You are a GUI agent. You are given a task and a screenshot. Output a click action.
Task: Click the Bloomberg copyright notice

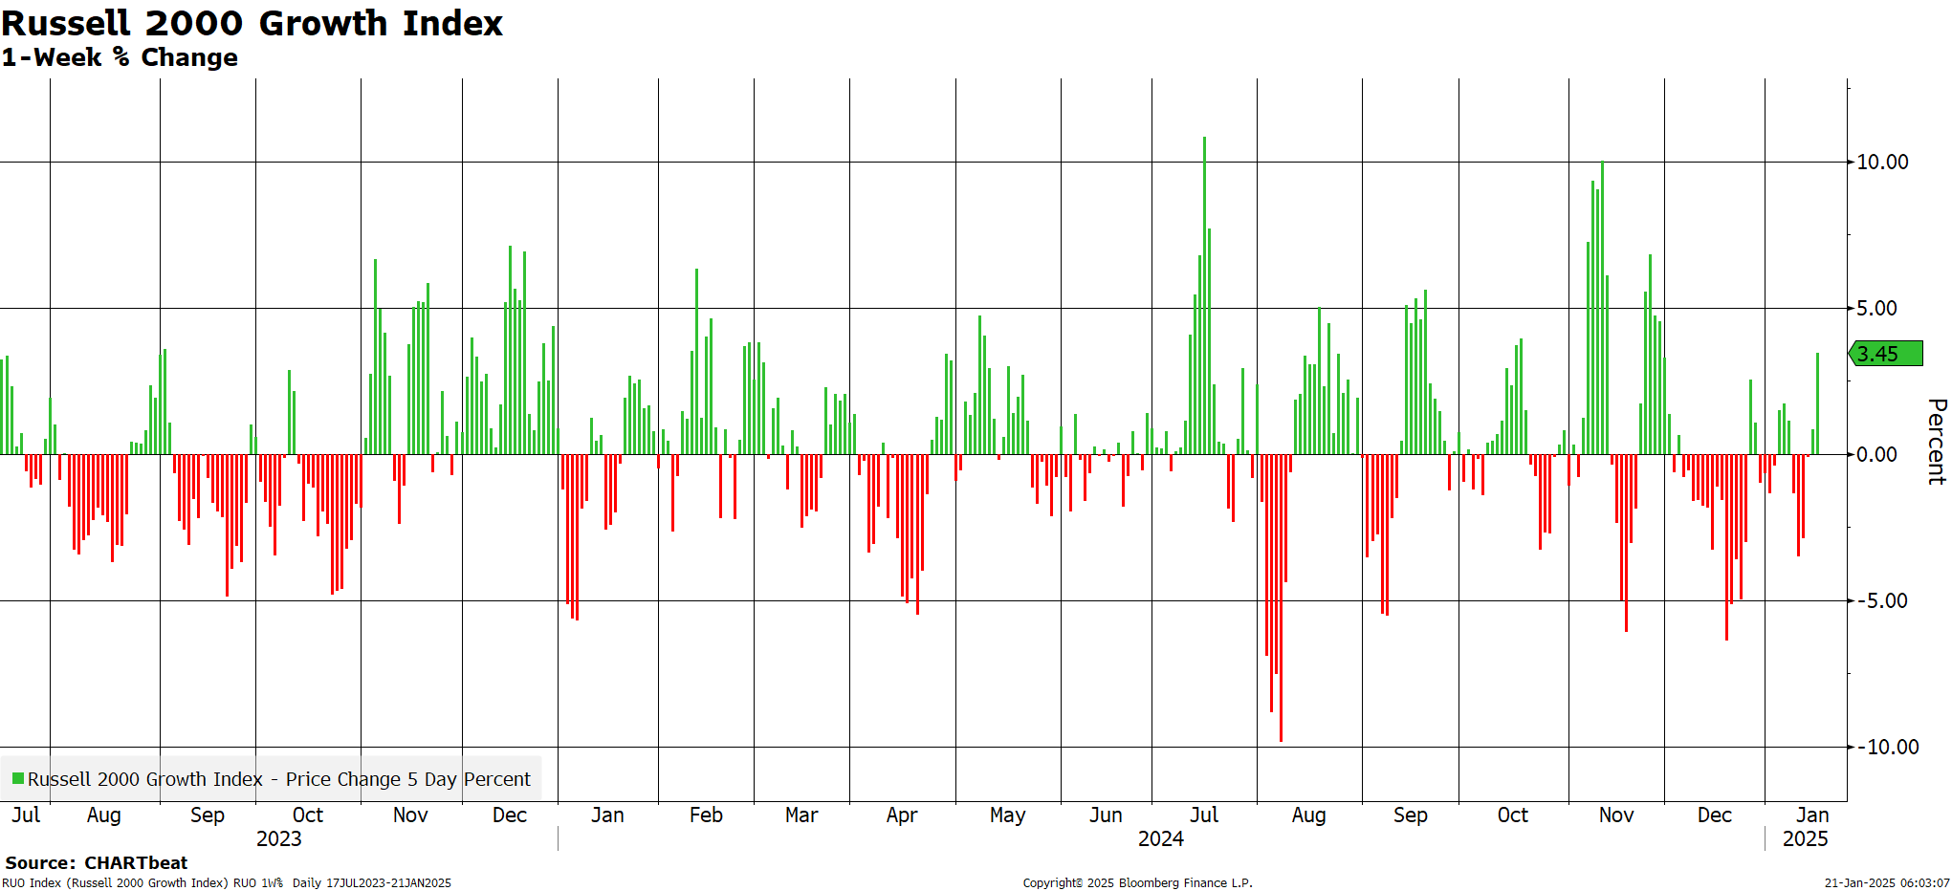(x=1137, y=882)
